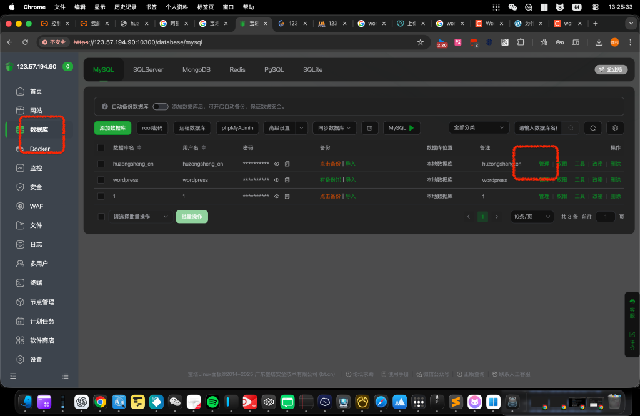This screenshot has width=640, height=416.
Task: Tick the select-all checkbox in table header
Action: 101,148
